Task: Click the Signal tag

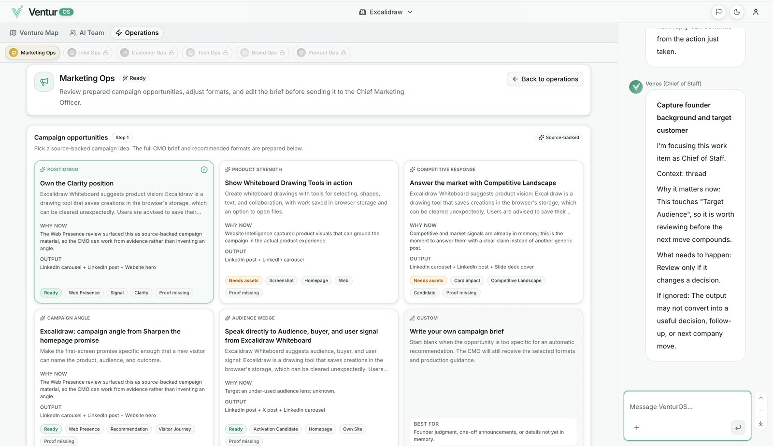Action: (117, 293)
